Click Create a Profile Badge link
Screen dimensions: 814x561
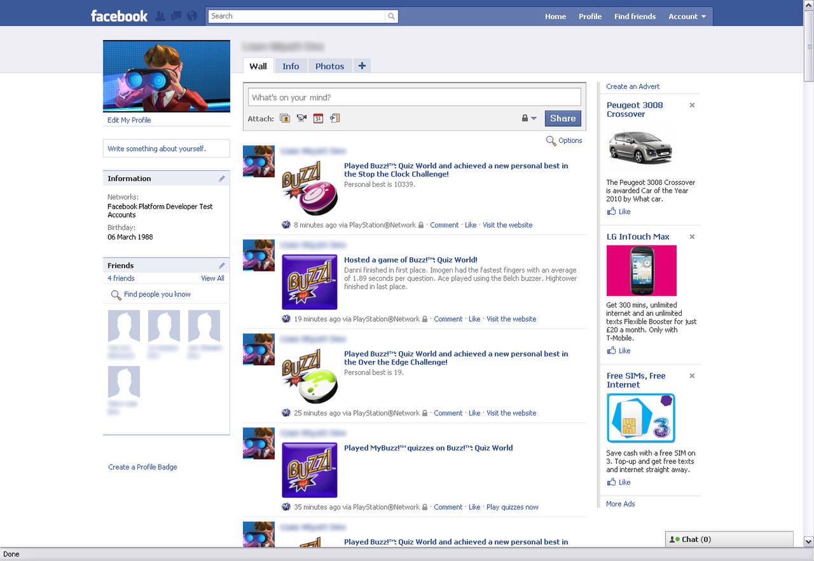[x=142, y=467]
